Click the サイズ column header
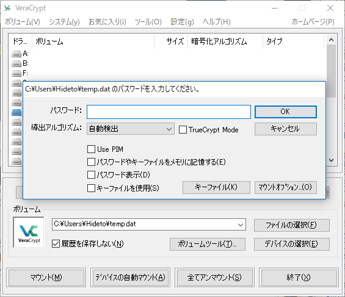The image size is (345, 297). (171, 41)
